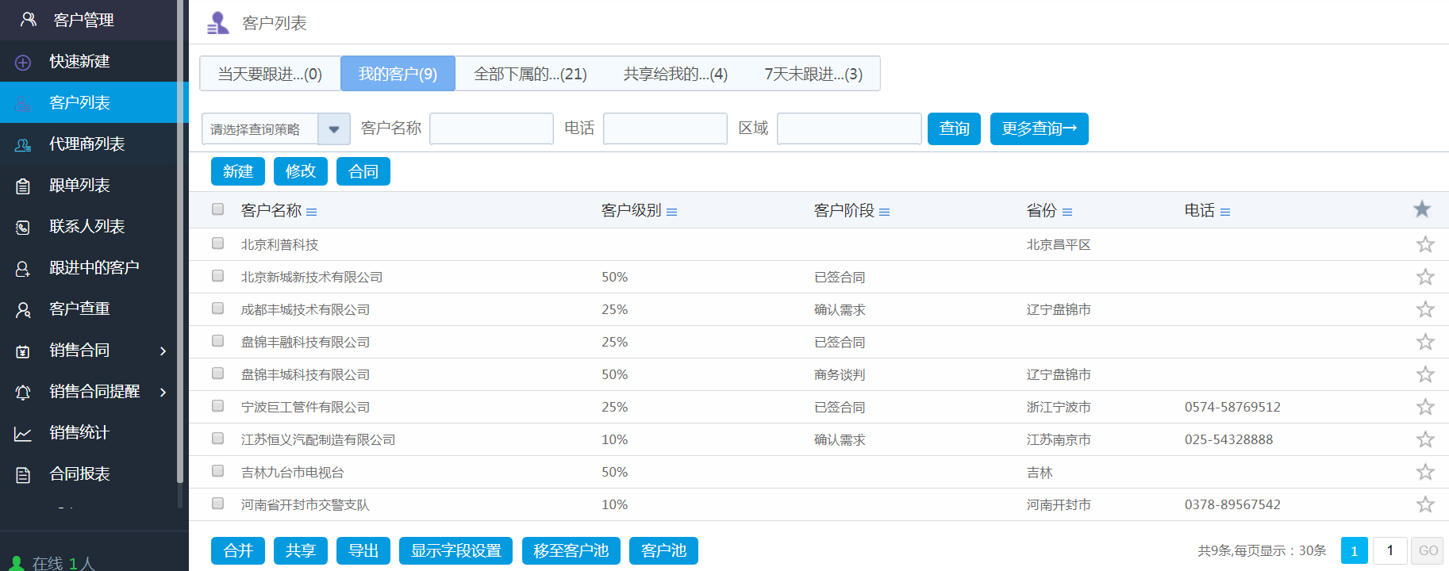The width and height of the screenshot is (1449, 571).
Task: Check the select-all checkbox in table header
Action: [x=217, y=209]
